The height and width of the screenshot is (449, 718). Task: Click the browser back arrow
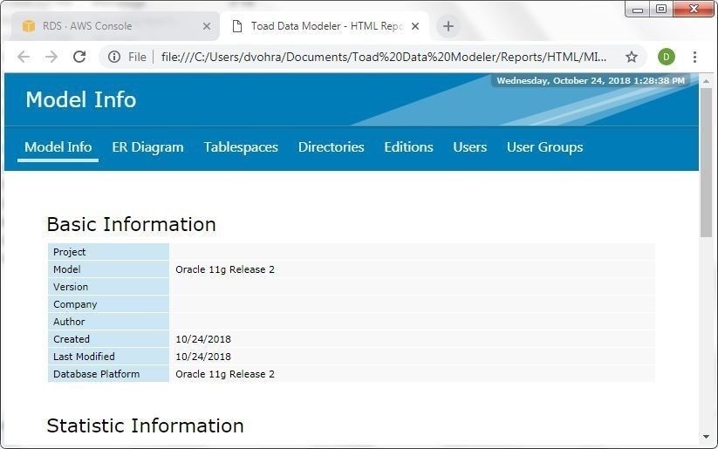pyautogui.click(x=24, y=57)
